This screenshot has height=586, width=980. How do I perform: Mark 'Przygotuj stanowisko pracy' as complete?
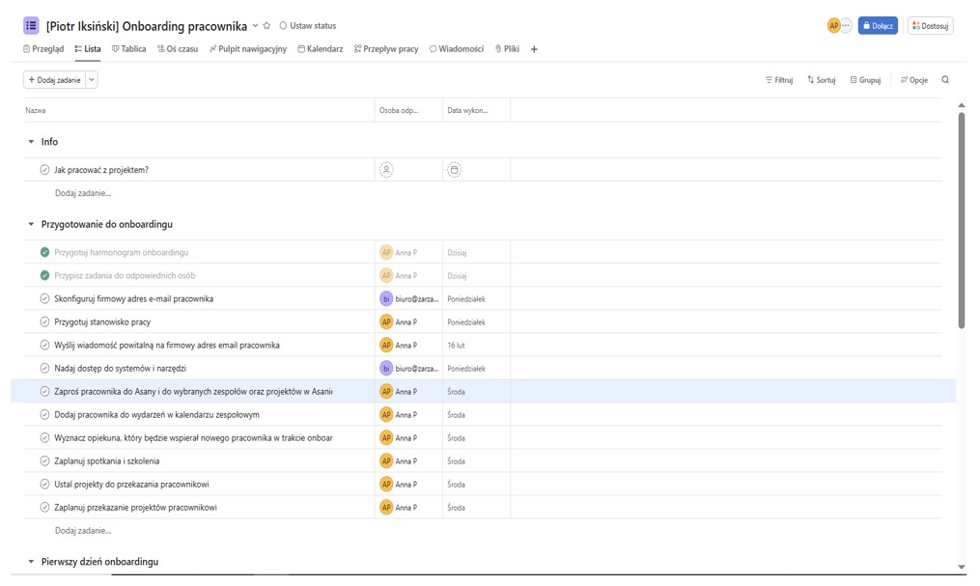44,322
